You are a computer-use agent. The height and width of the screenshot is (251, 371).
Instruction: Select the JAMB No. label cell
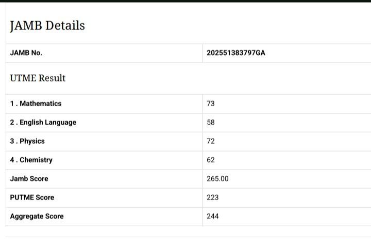click(x=26, y=53)
